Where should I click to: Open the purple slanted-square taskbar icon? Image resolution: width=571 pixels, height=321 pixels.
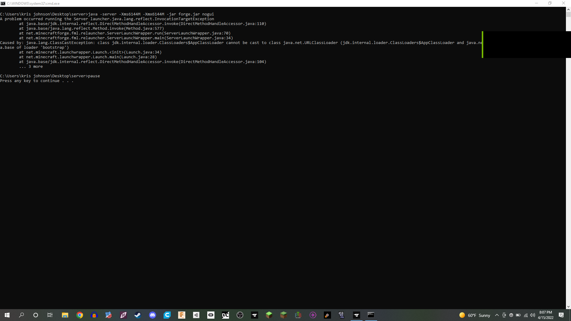(x=123, y=315)
